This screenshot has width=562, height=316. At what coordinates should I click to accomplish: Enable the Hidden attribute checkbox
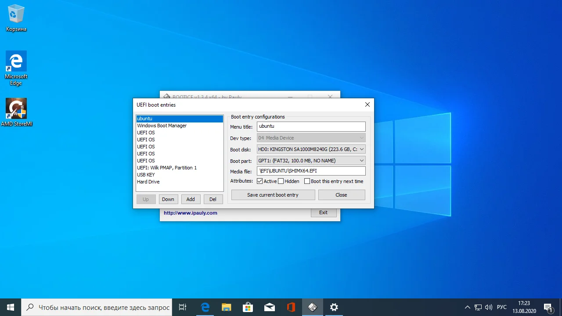coord(281,181)
